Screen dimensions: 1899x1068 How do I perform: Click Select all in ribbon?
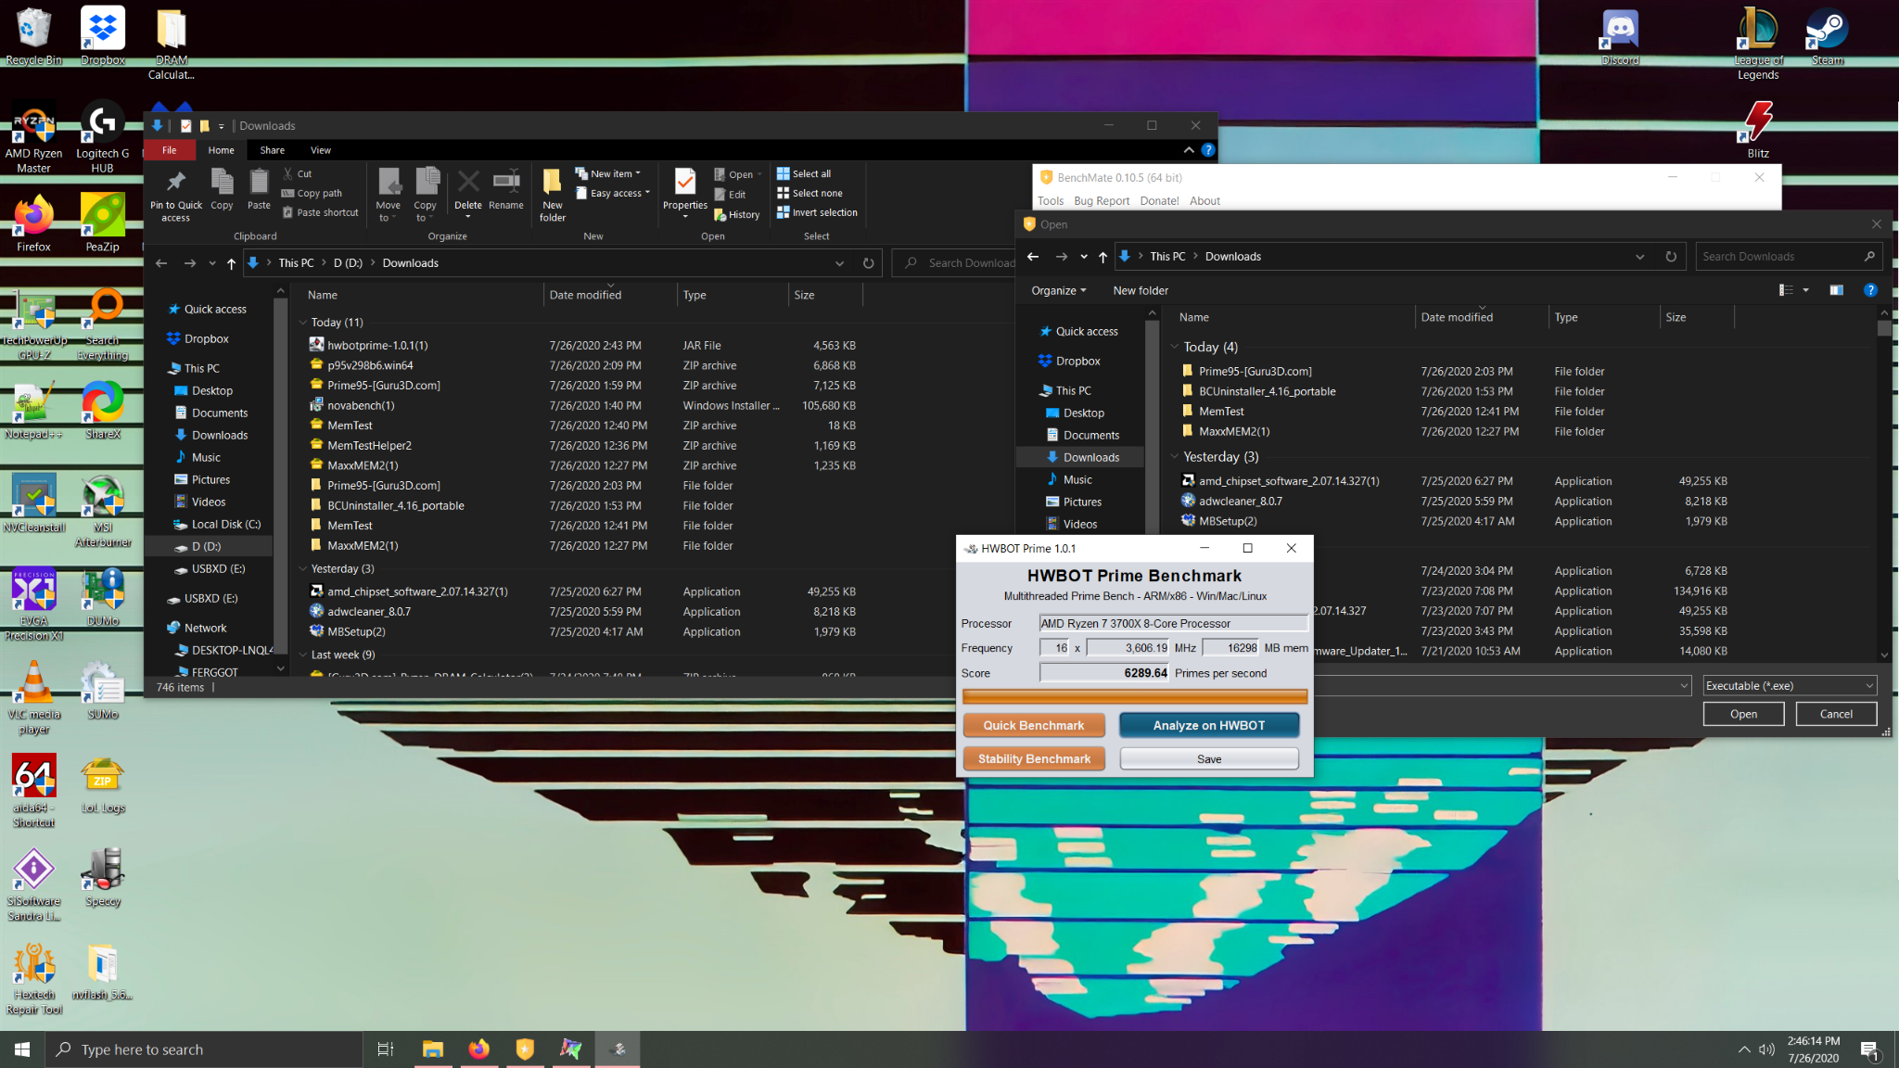click(x=804, y=173)
